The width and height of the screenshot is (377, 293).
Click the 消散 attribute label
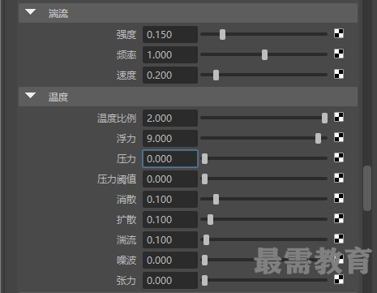(126, 200)
